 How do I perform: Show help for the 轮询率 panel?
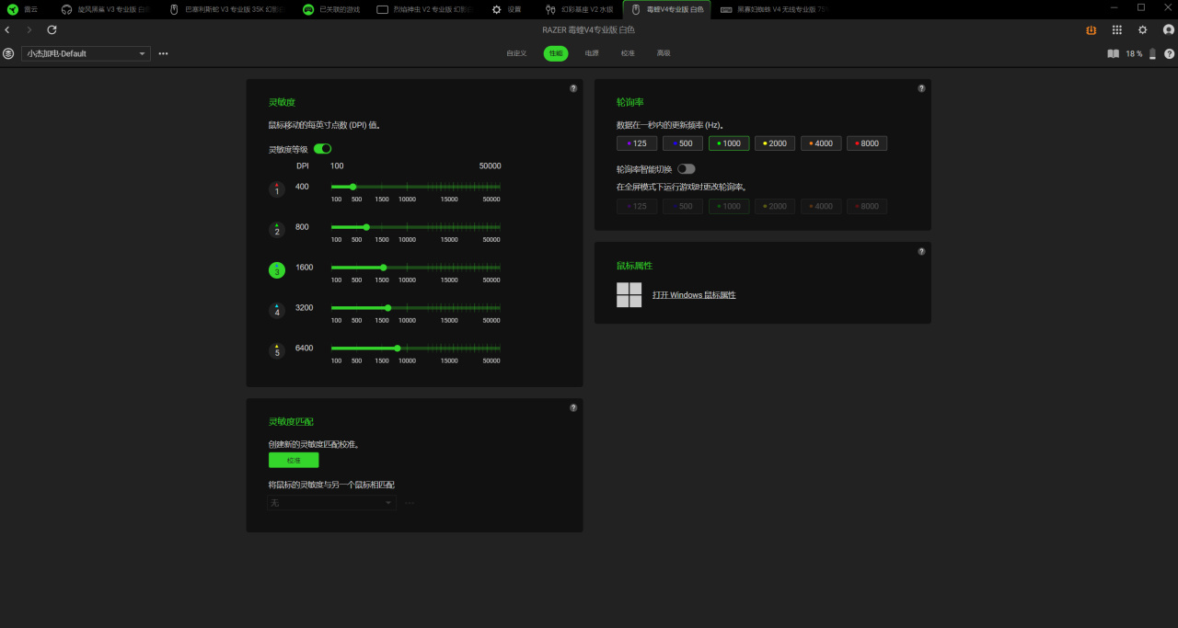[921, 88]
